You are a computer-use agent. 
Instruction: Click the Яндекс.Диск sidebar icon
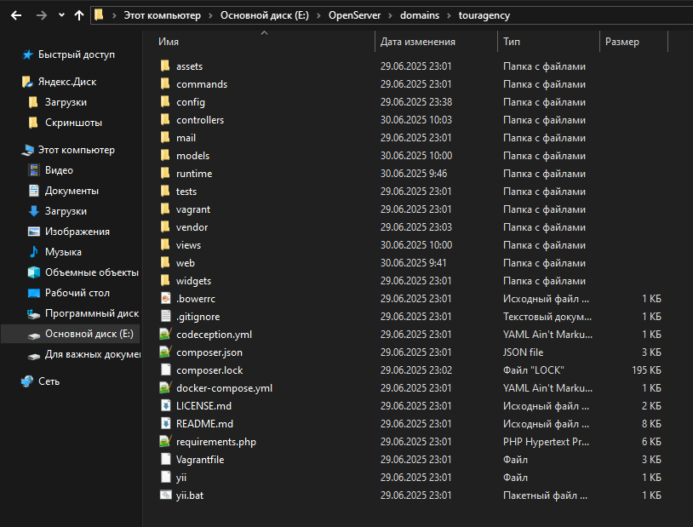point(27,82)
